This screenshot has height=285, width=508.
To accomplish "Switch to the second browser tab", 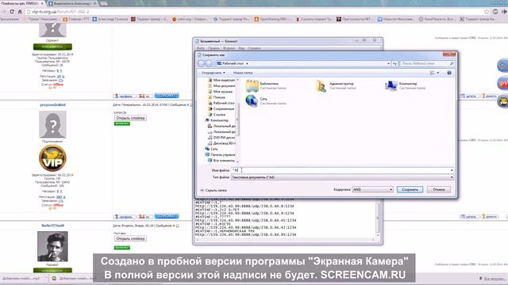I will (72, 3).
